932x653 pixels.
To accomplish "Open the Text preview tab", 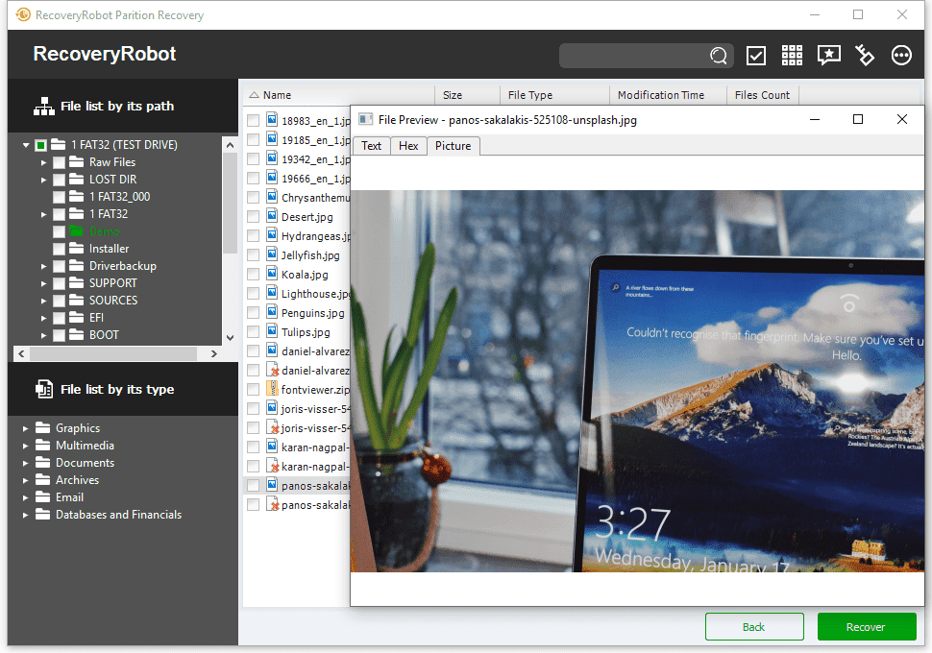I will coord(372,146).
